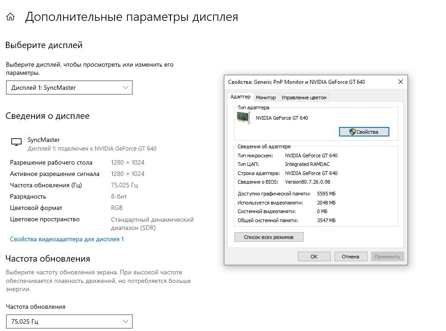Switch to the Монитор tab

pos(266,97)
